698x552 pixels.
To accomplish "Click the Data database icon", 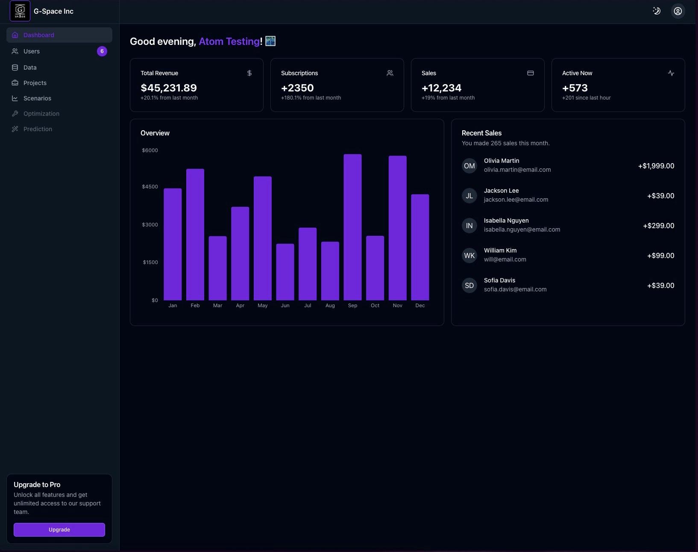I will [x=15, y=68].
